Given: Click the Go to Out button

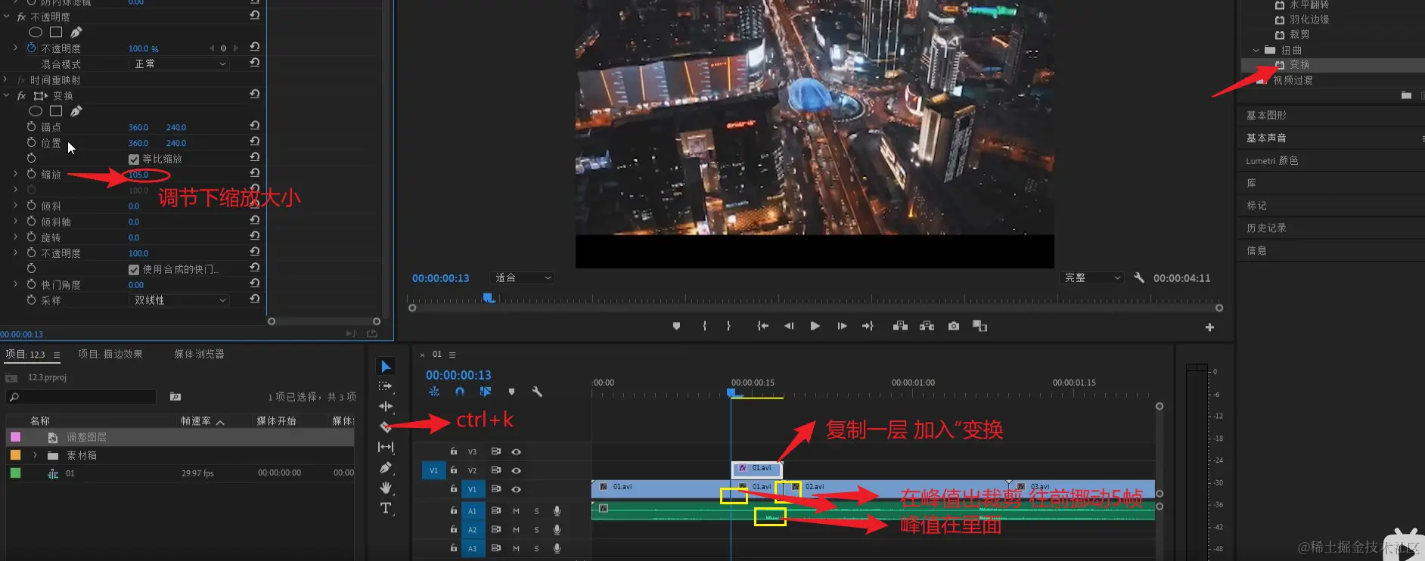Looking at the screenshot, I should coord(868,326).
